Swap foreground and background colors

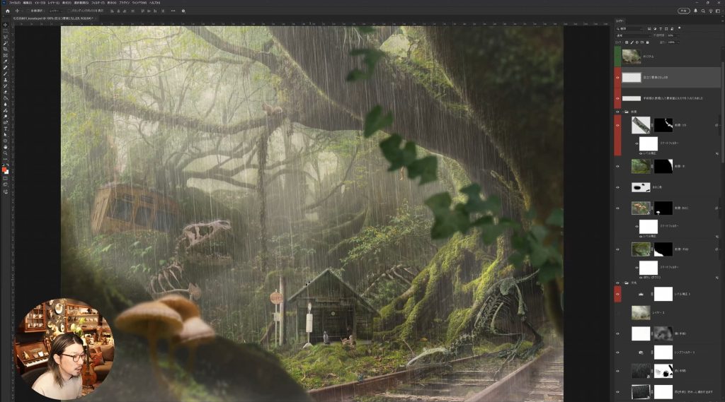click(x=8, y=165)
